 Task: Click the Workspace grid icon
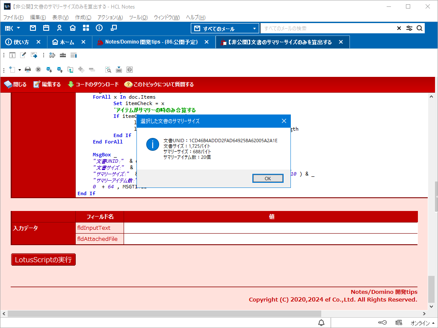[x=86, y=28]
